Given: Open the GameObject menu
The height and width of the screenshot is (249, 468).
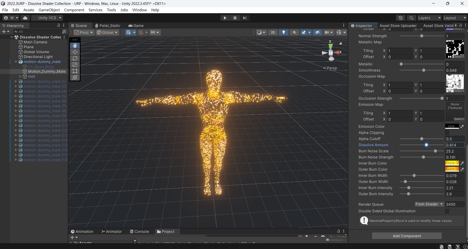Looking at the screenshot, I should (x=49, y=10).
